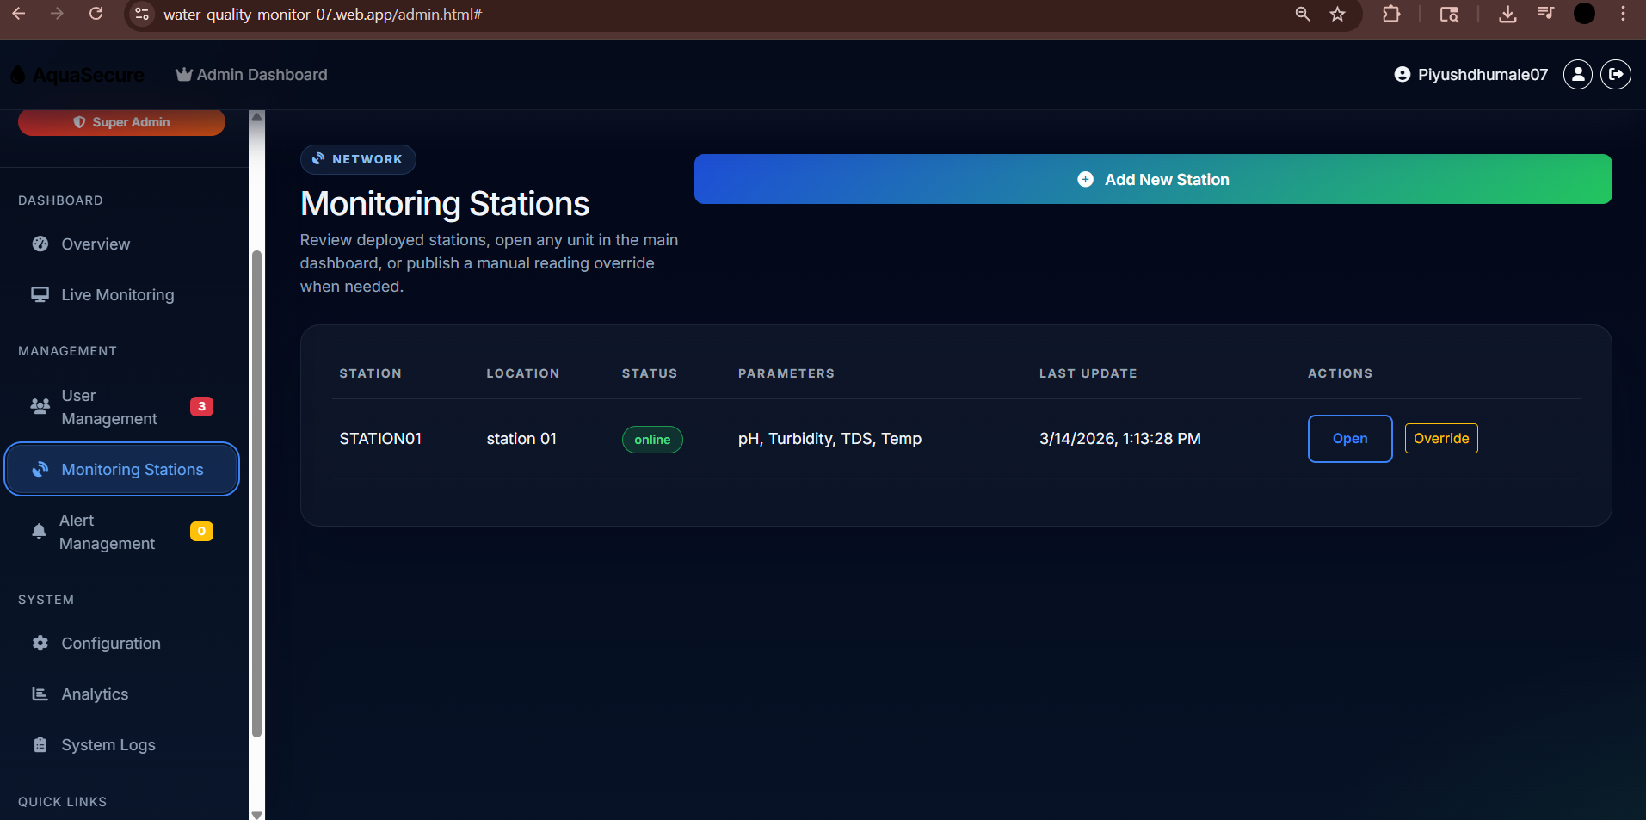
Task: Click the Monitoring Stations satellite icon
Action: pos(40,469)
